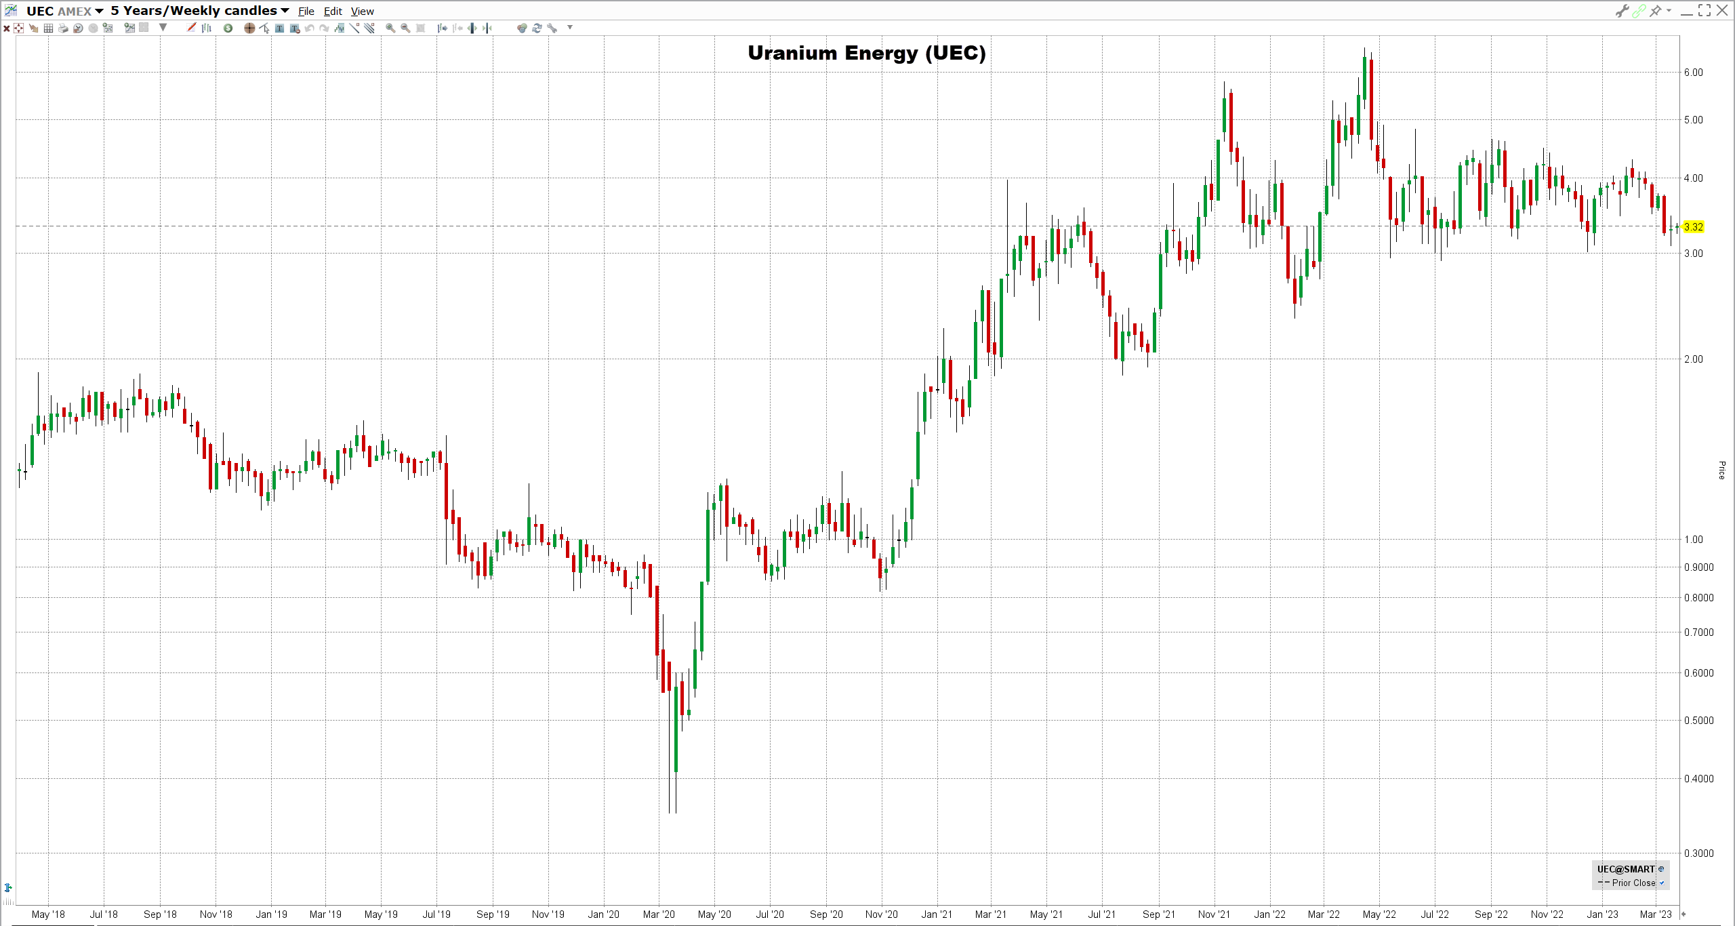
Task: Click the zoom out magnifier icon
Action: pyautogui.click(x=405, y=28)
